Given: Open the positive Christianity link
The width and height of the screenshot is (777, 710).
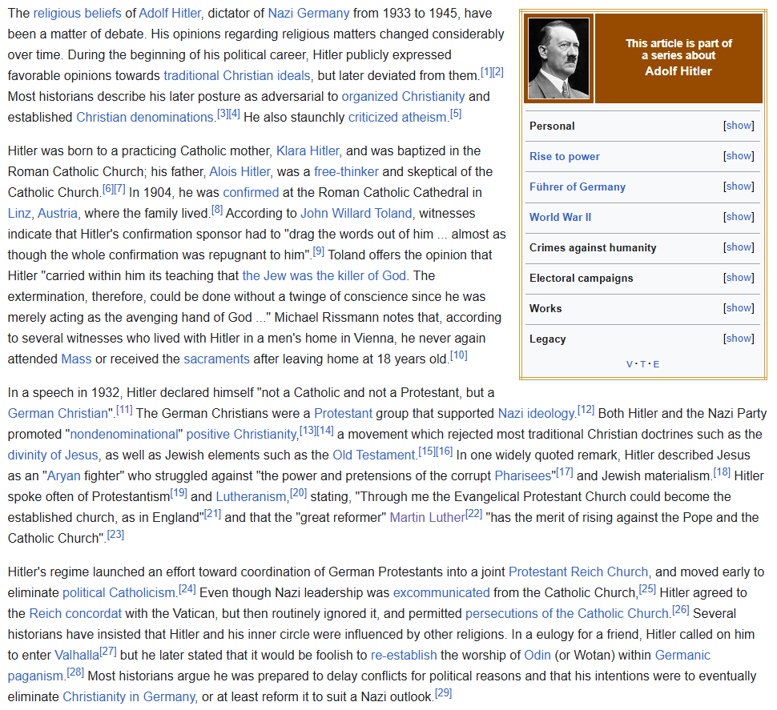Looking at the screenshot, I should point(241,434).
